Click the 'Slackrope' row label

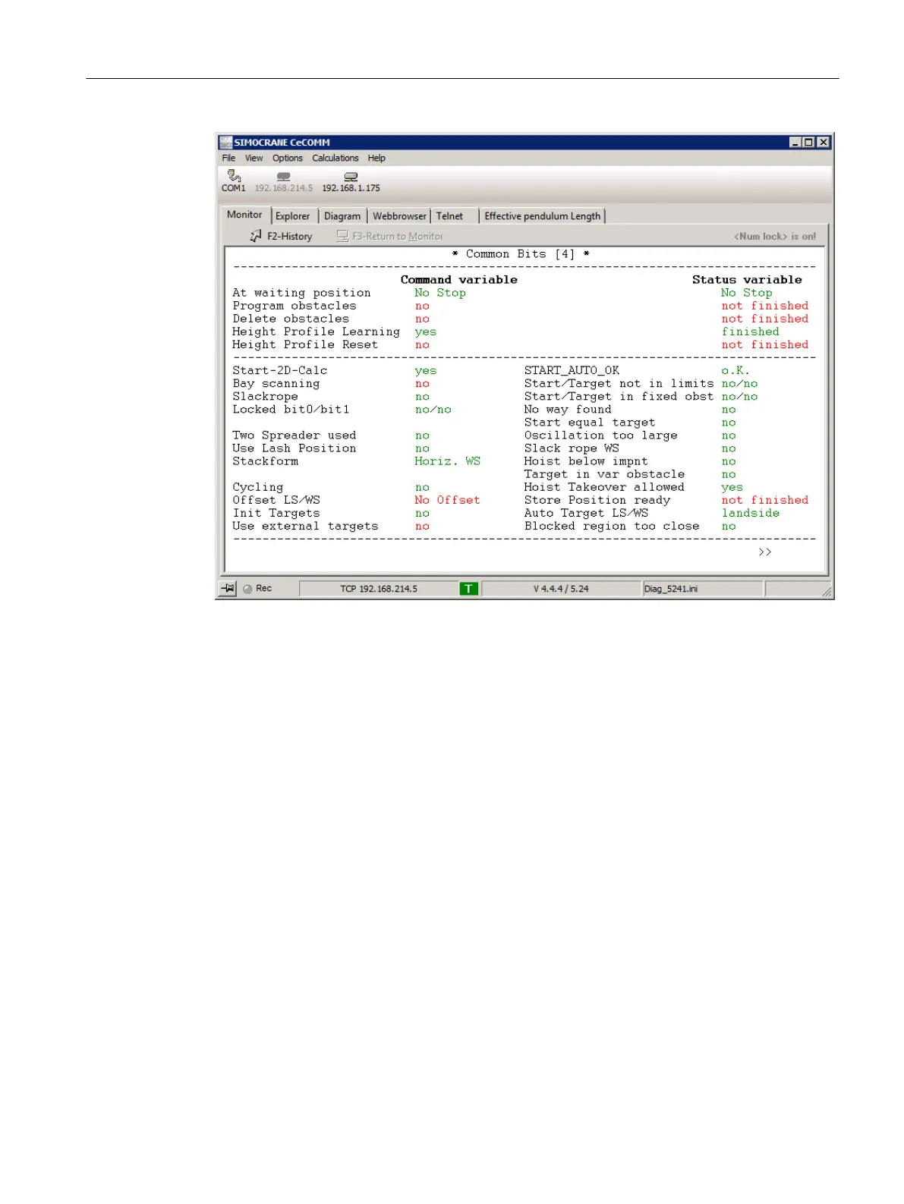tap(265, 396)
